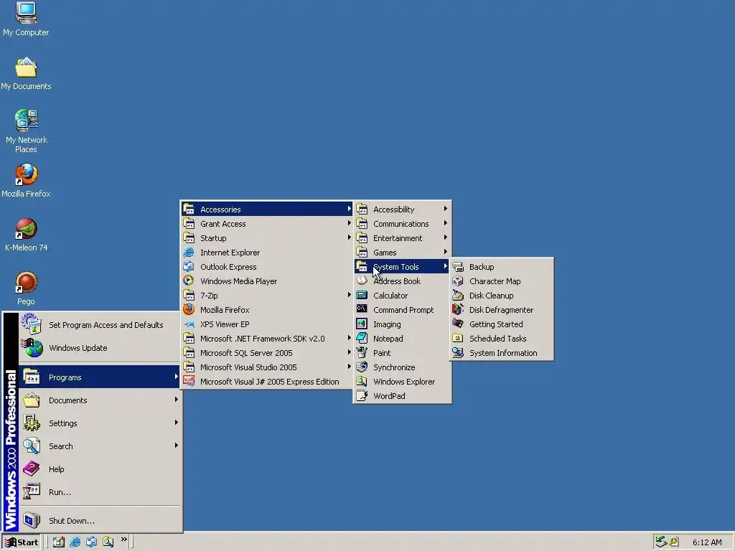This screenshot has width=735, height=551.
Task: Click the Imaging program icon
Action: (x=362, y=324)
